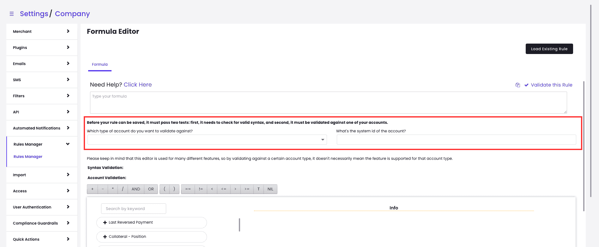
Task: Click the Syntax Validation label
Action: pyautogui.click(x=106, y=168)
